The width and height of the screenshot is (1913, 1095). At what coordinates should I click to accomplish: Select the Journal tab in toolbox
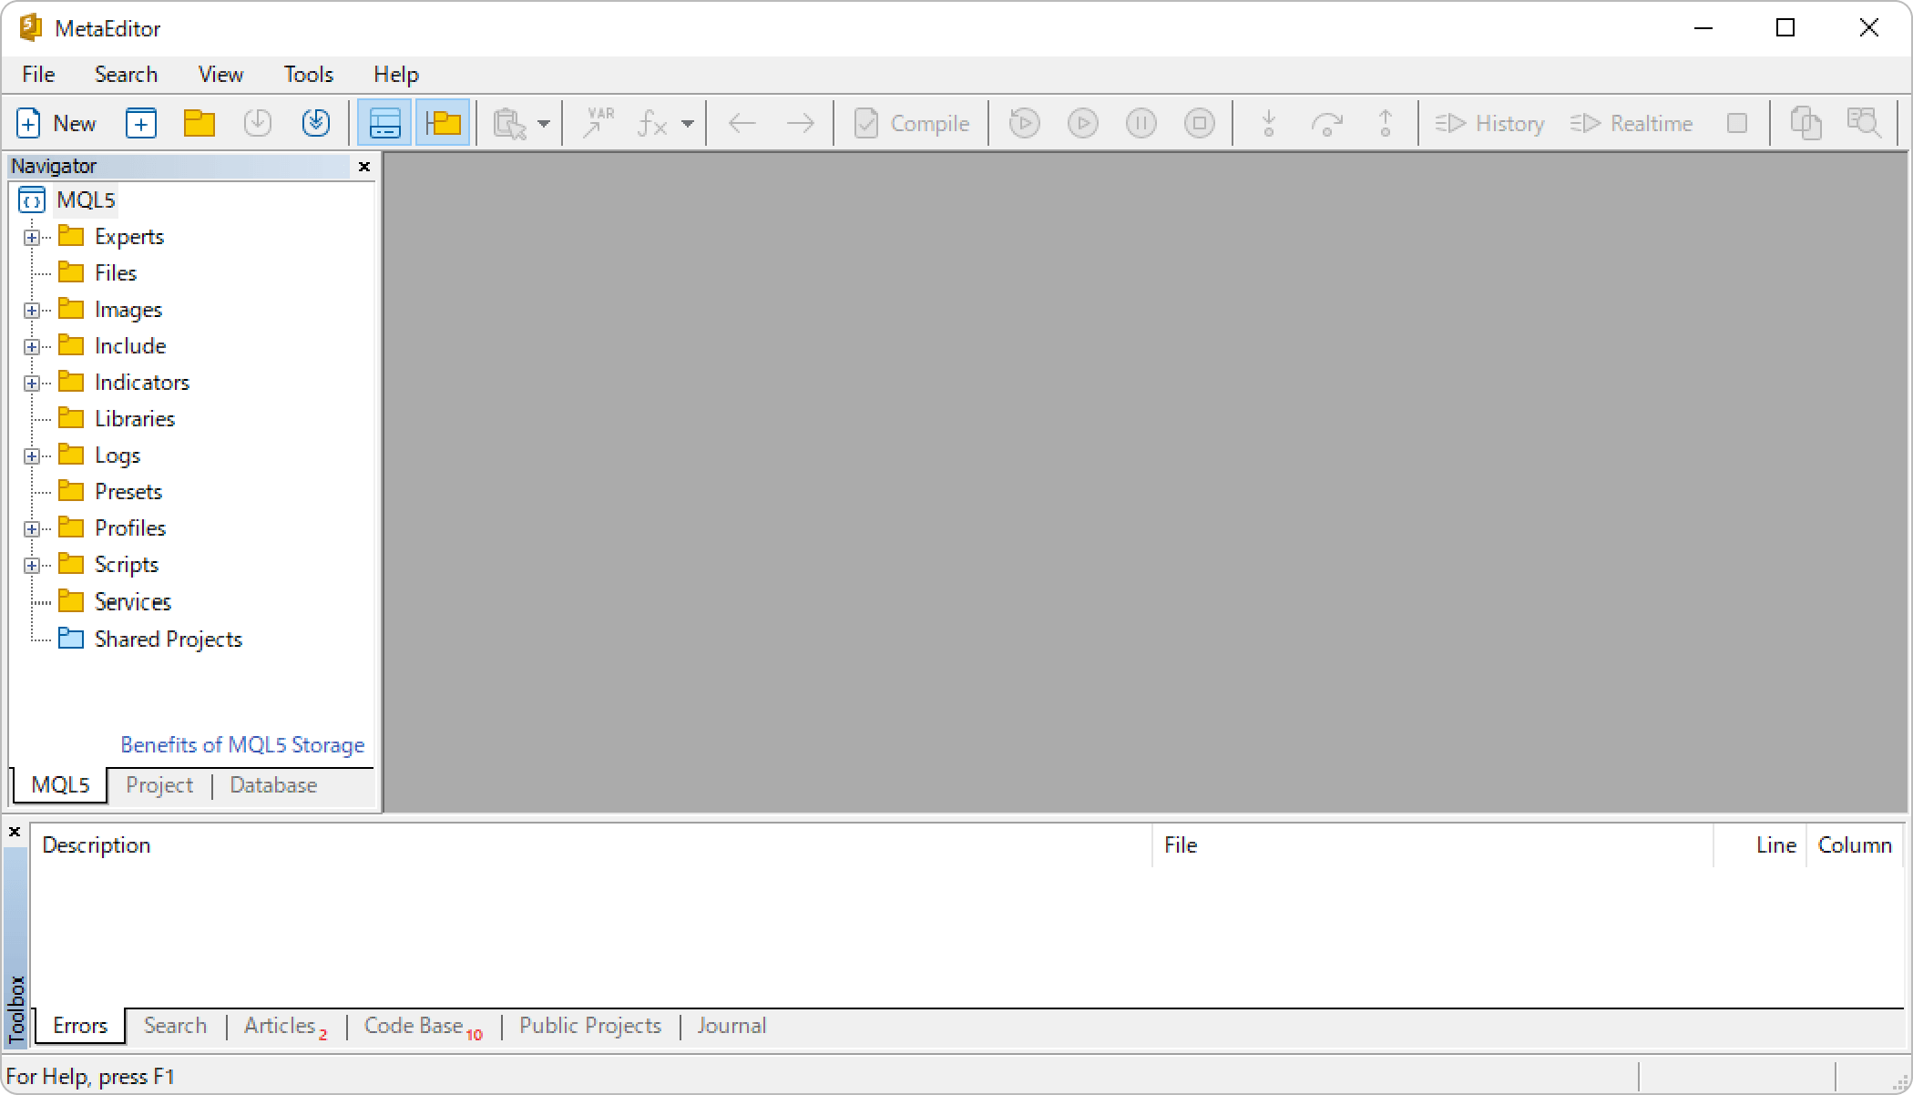pos(731,1026)
